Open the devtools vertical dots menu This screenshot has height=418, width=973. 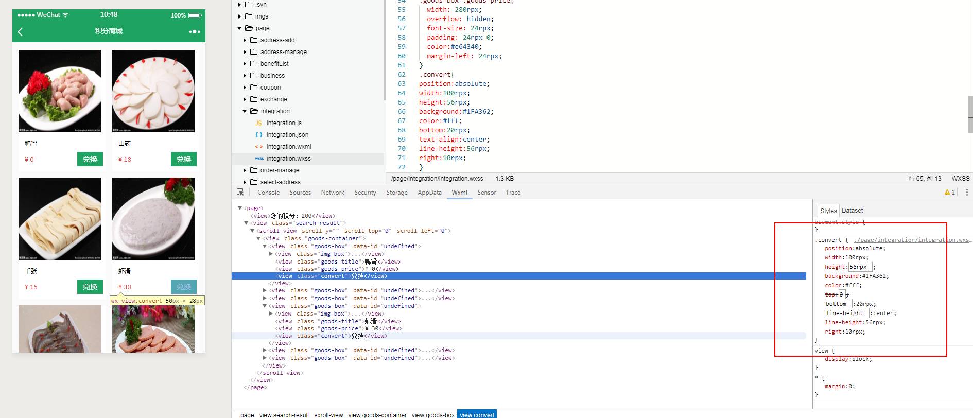click(966, 192)
